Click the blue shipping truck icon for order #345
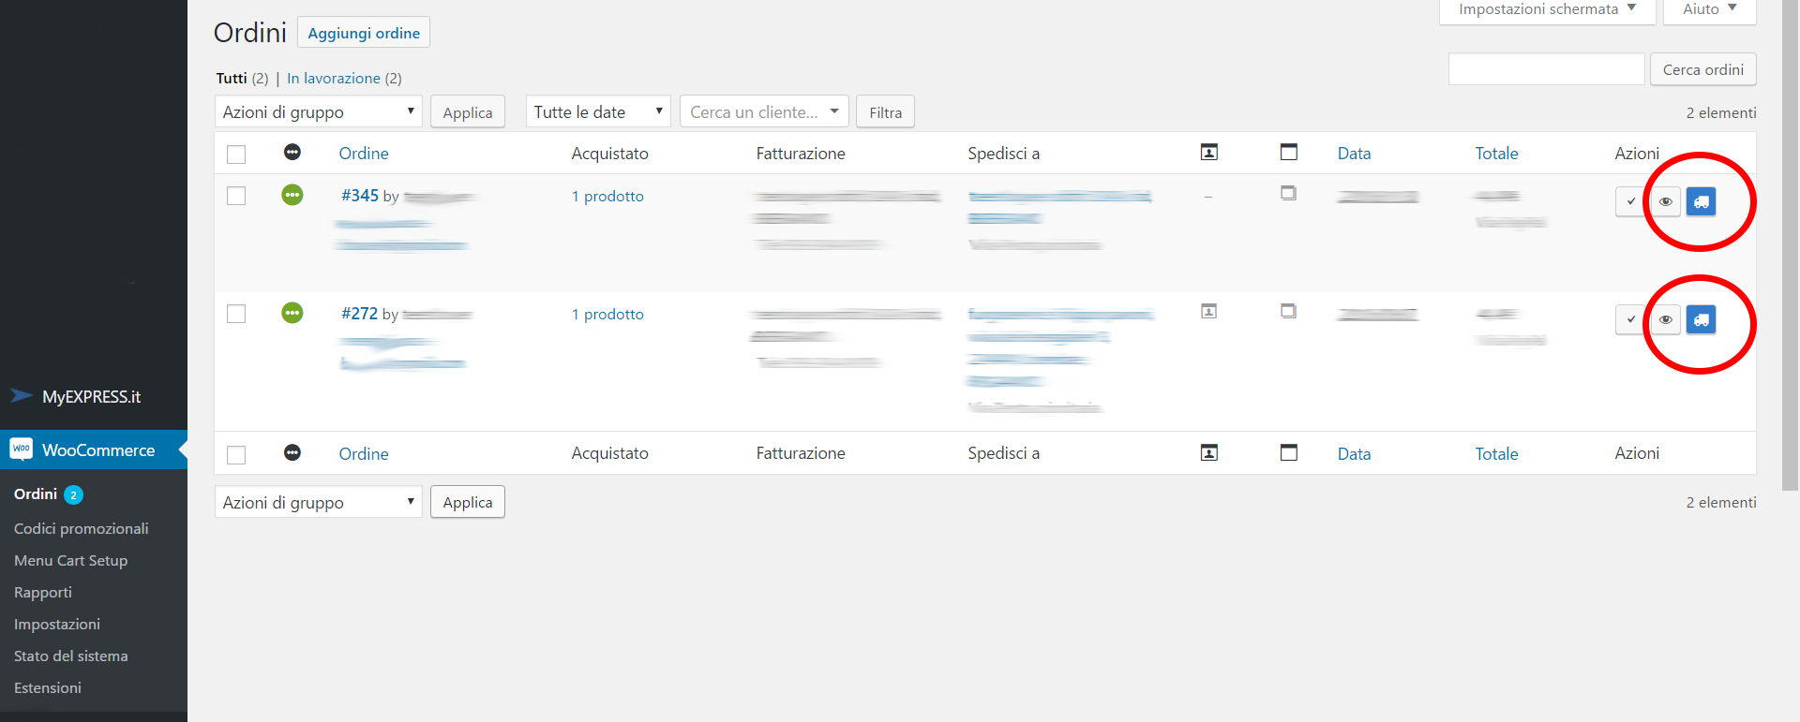1800x722 pixels. (1701, 201)
